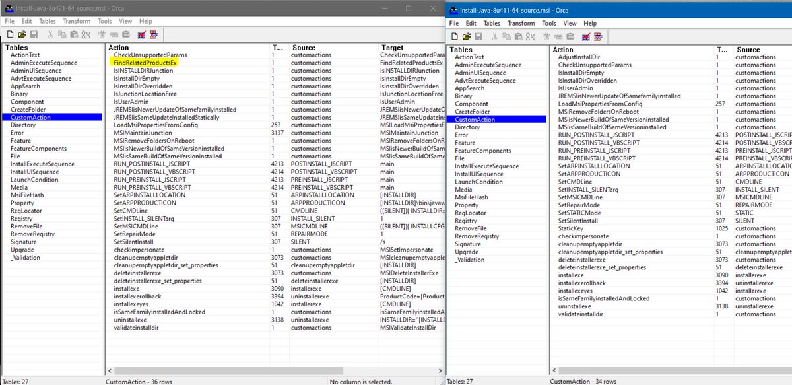The height and width of the screenshot is (385, 792).
Task: Select Binary table in 8u421 window
Action: (x=19, y=94)
